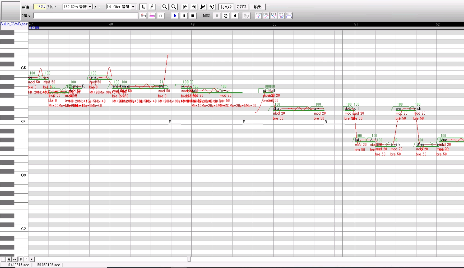Toggle the トリハス2 button
Image resolution: width=464 pixels, height=268 pixels.
tap(226, 7)
